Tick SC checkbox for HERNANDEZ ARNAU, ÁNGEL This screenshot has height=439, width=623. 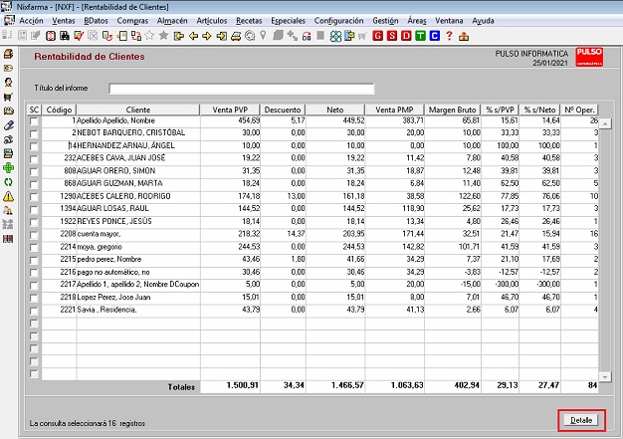pos(34,146)
